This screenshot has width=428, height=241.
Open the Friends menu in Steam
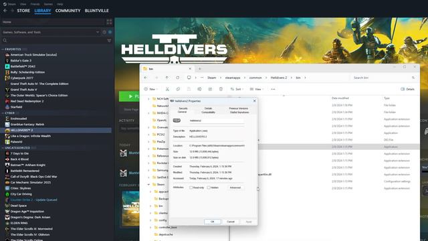tap(35, 4)
